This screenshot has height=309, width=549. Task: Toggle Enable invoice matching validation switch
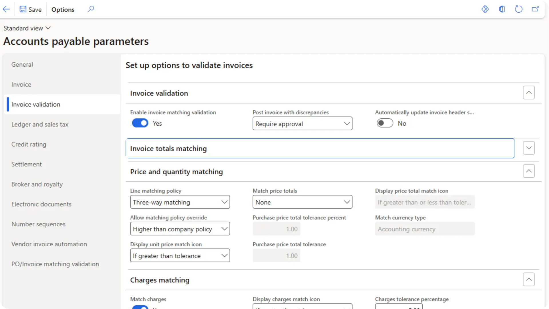point(140,123)
